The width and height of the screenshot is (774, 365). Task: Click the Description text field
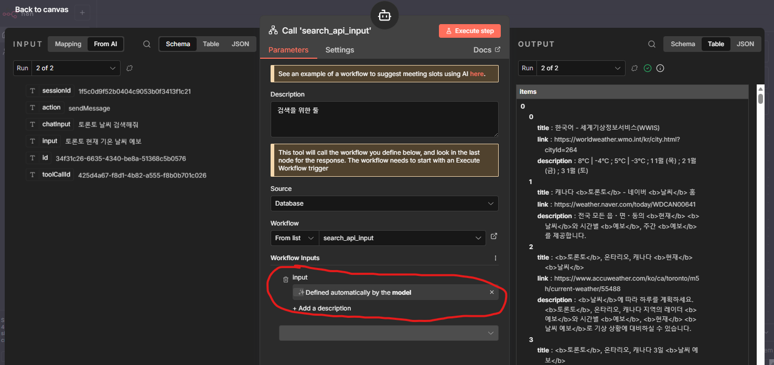pos(384,119)
